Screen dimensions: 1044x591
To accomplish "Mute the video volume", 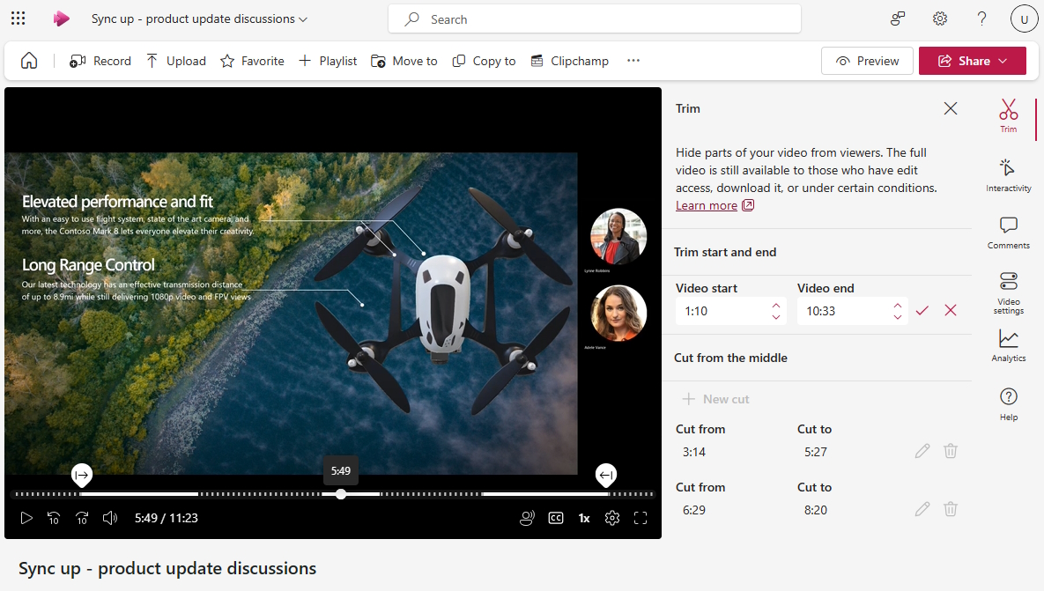I will click(110, 518).
